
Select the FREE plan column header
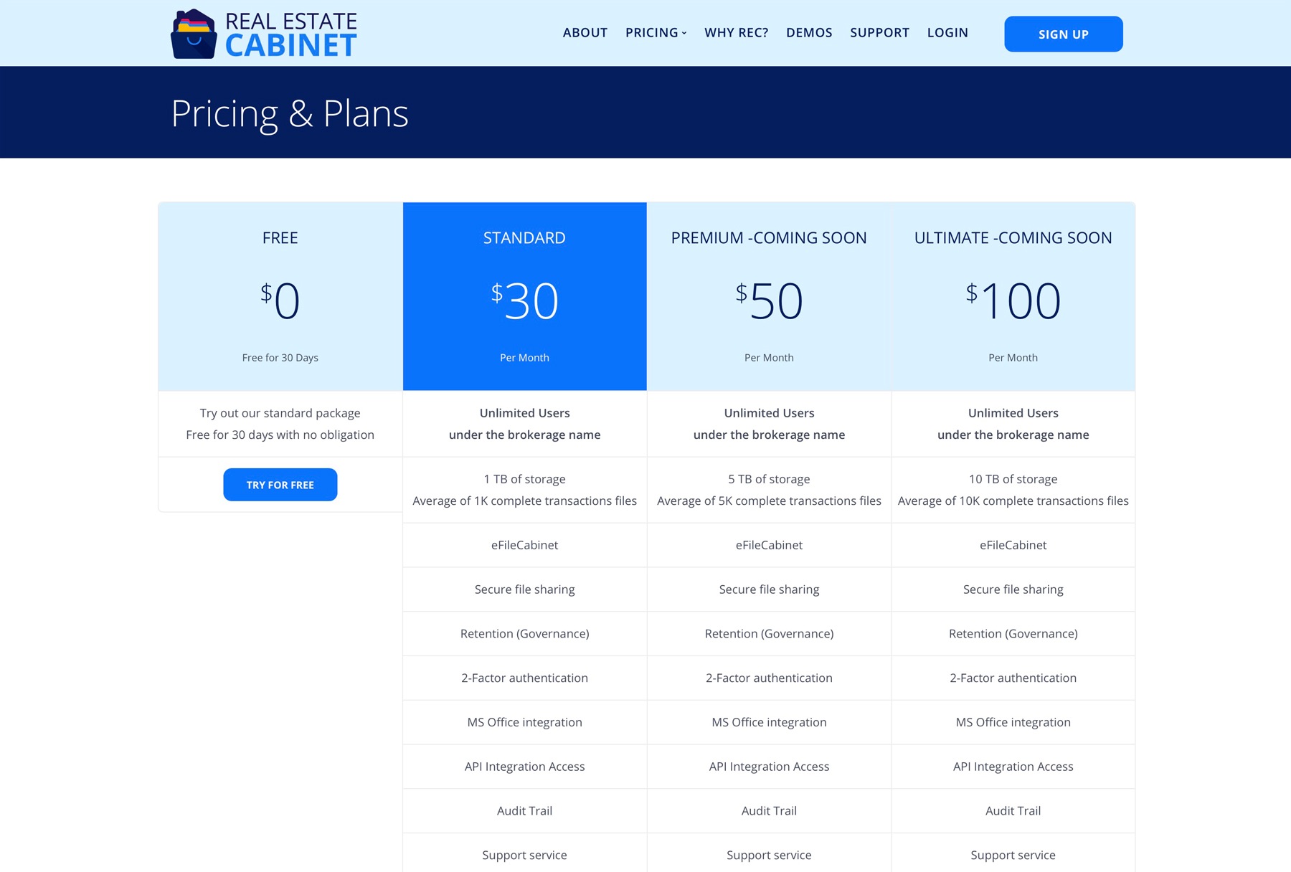coord(280,237)
